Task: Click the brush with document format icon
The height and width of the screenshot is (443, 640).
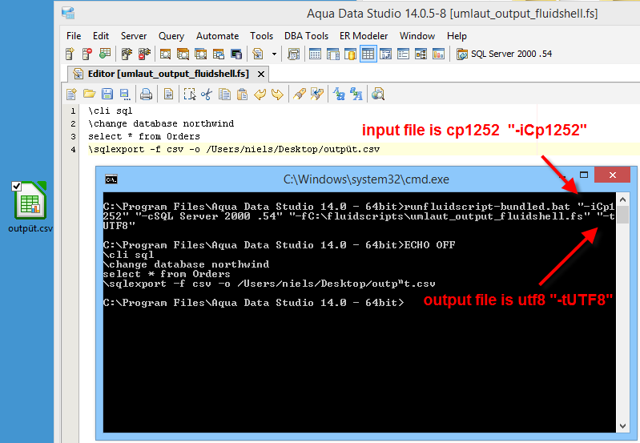Action: [317, 95]
